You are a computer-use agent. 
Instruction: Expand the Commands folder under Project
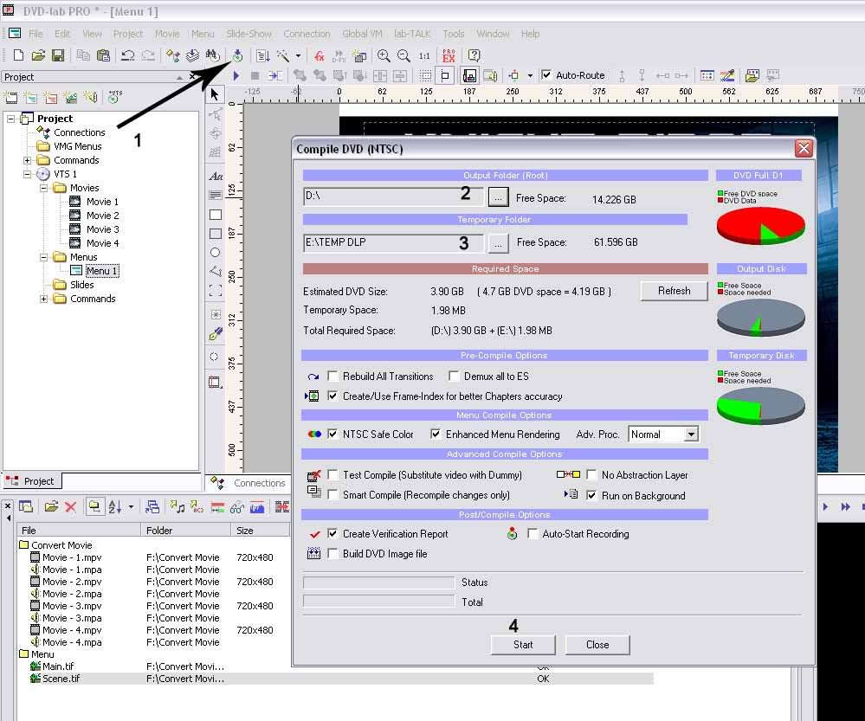27,160
